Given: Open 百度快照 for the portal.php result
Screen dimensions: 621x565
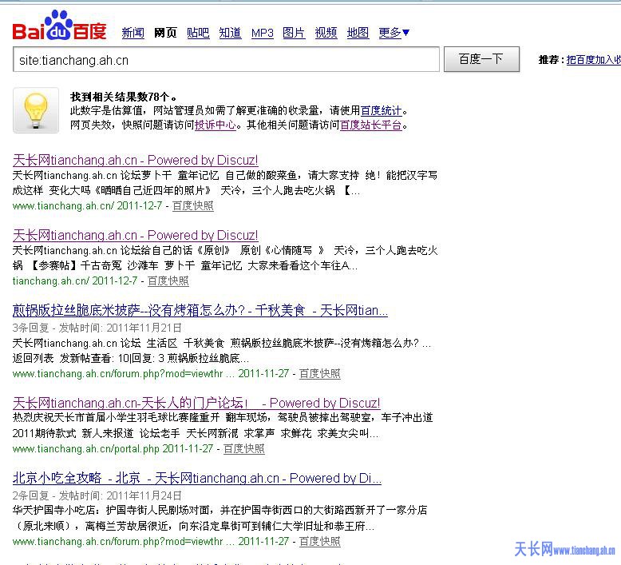Looking at the screenshot, I should click(244, 448).
